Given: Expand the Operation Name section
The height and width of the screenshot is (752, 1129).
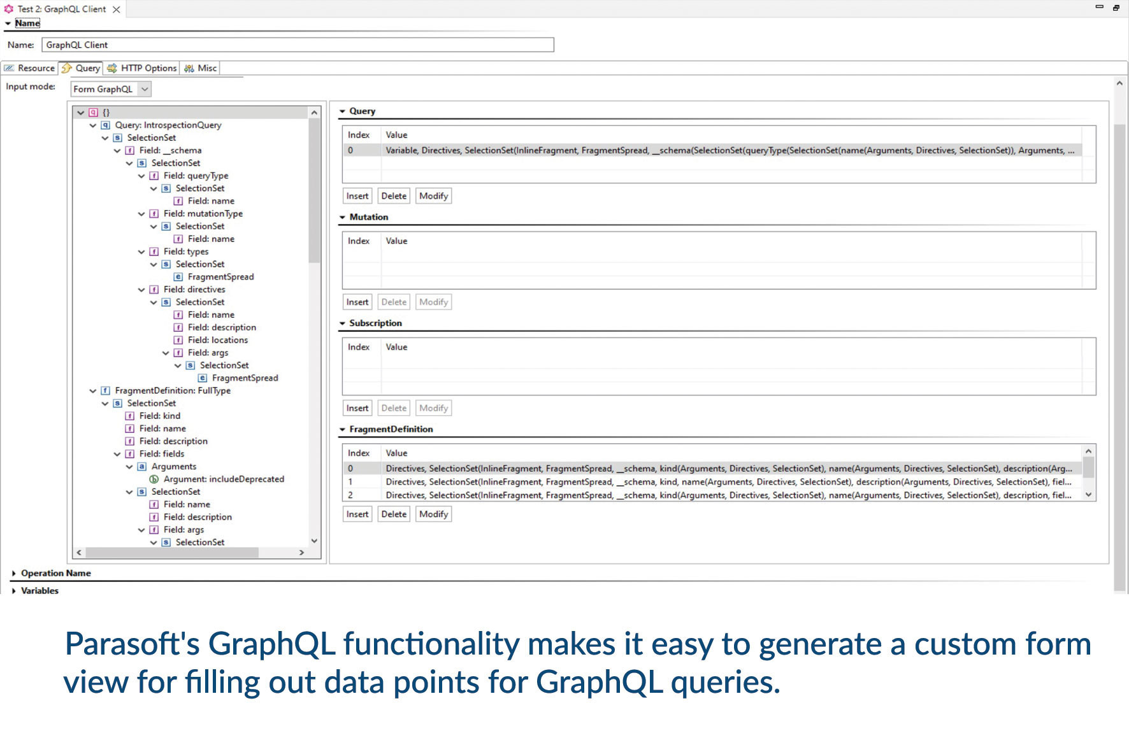Looking at the screenshot, I should [13, 573].
